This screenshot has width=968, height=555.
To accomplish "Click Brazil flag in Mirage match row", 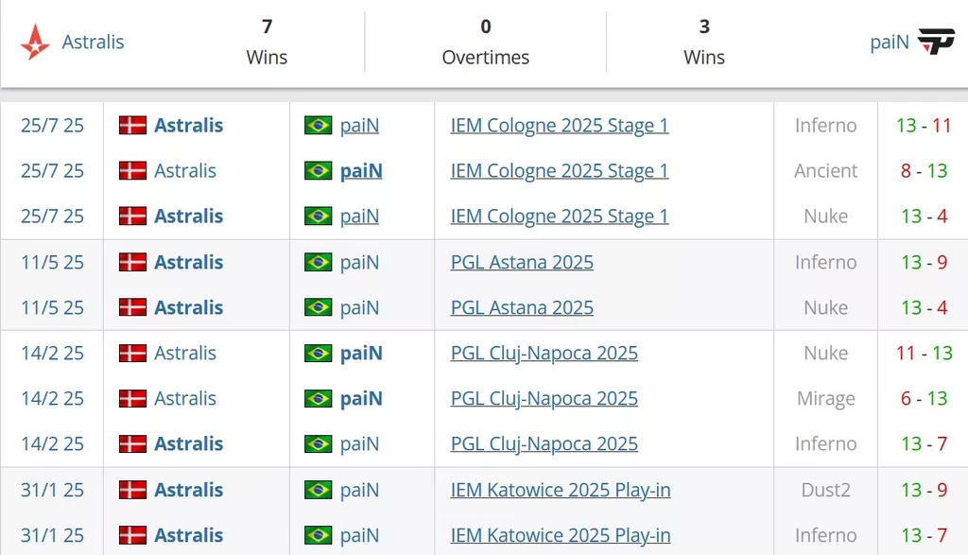I will pyautogui.click(x=318, y=398).
